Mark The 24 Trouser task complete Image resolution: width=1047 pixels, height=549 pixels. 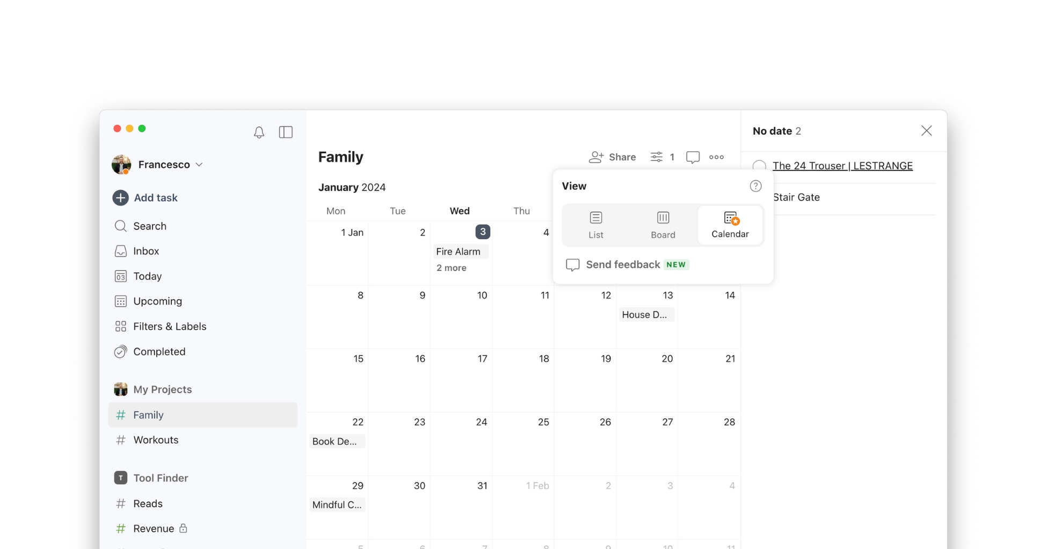(x=760, y=166)
